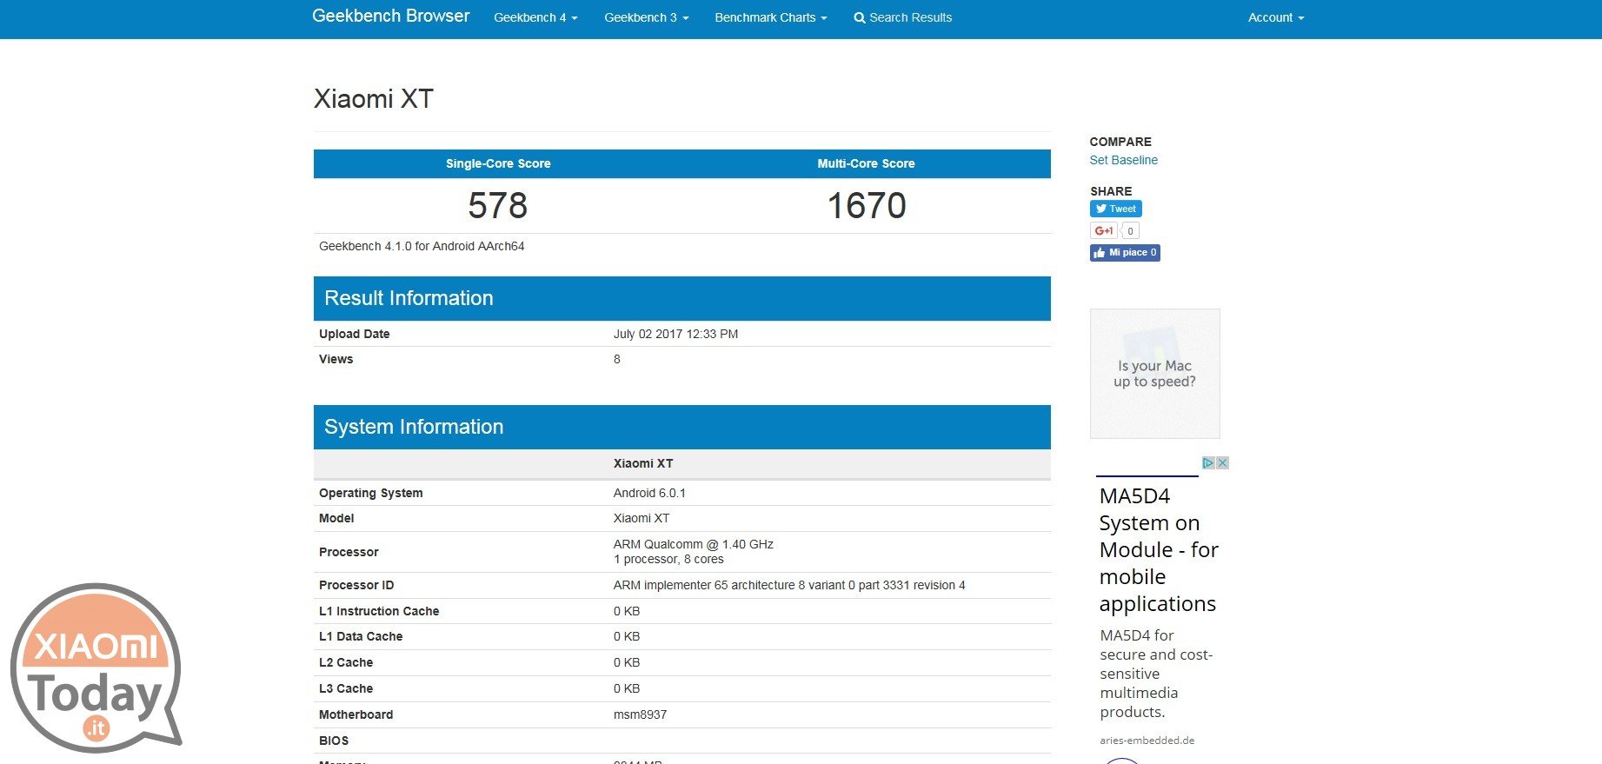Click the Google +1 button
Viewport: 1602px width, 764px height.
[1103, 230]
